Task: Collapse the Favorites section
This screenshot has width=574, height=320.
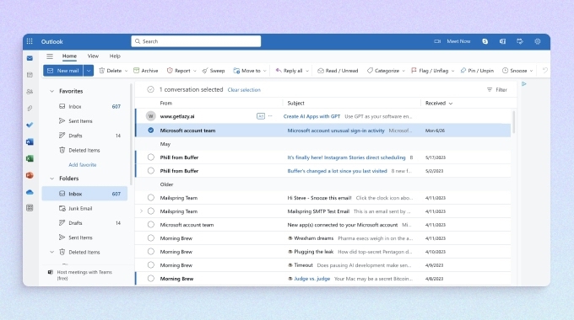Action: 51,91
